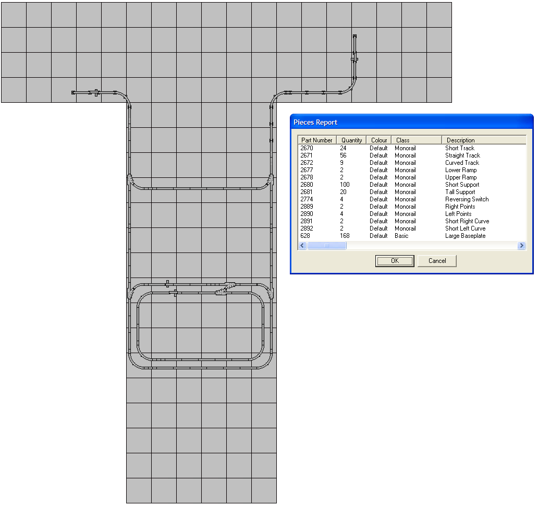Select the row for part number 2672
This screenshot has width=538, height=506.
[412, 163]
